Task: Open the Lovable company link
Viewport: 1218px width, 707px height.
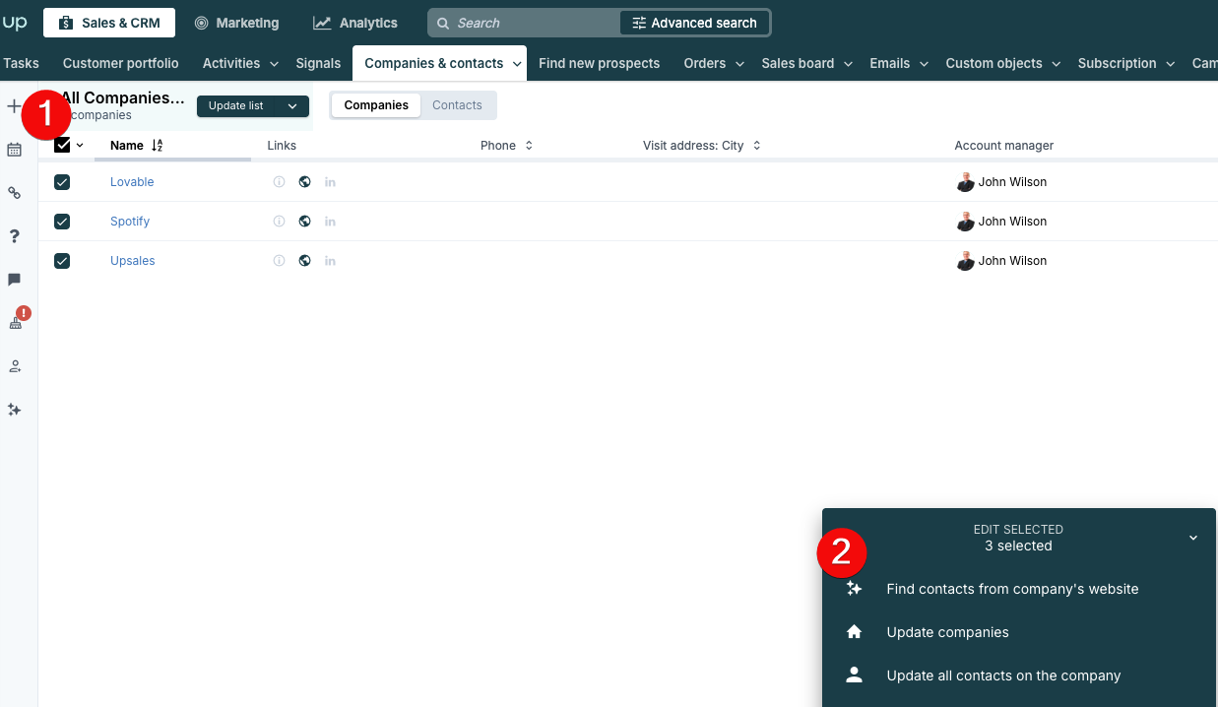Action: (x=132, y=182)
